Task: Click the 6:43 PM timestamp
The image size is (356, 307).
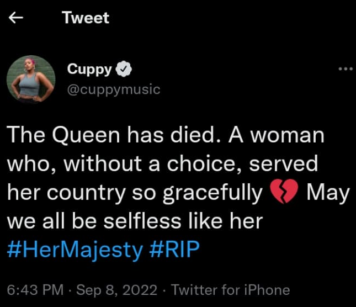Action: pos(34,290)
